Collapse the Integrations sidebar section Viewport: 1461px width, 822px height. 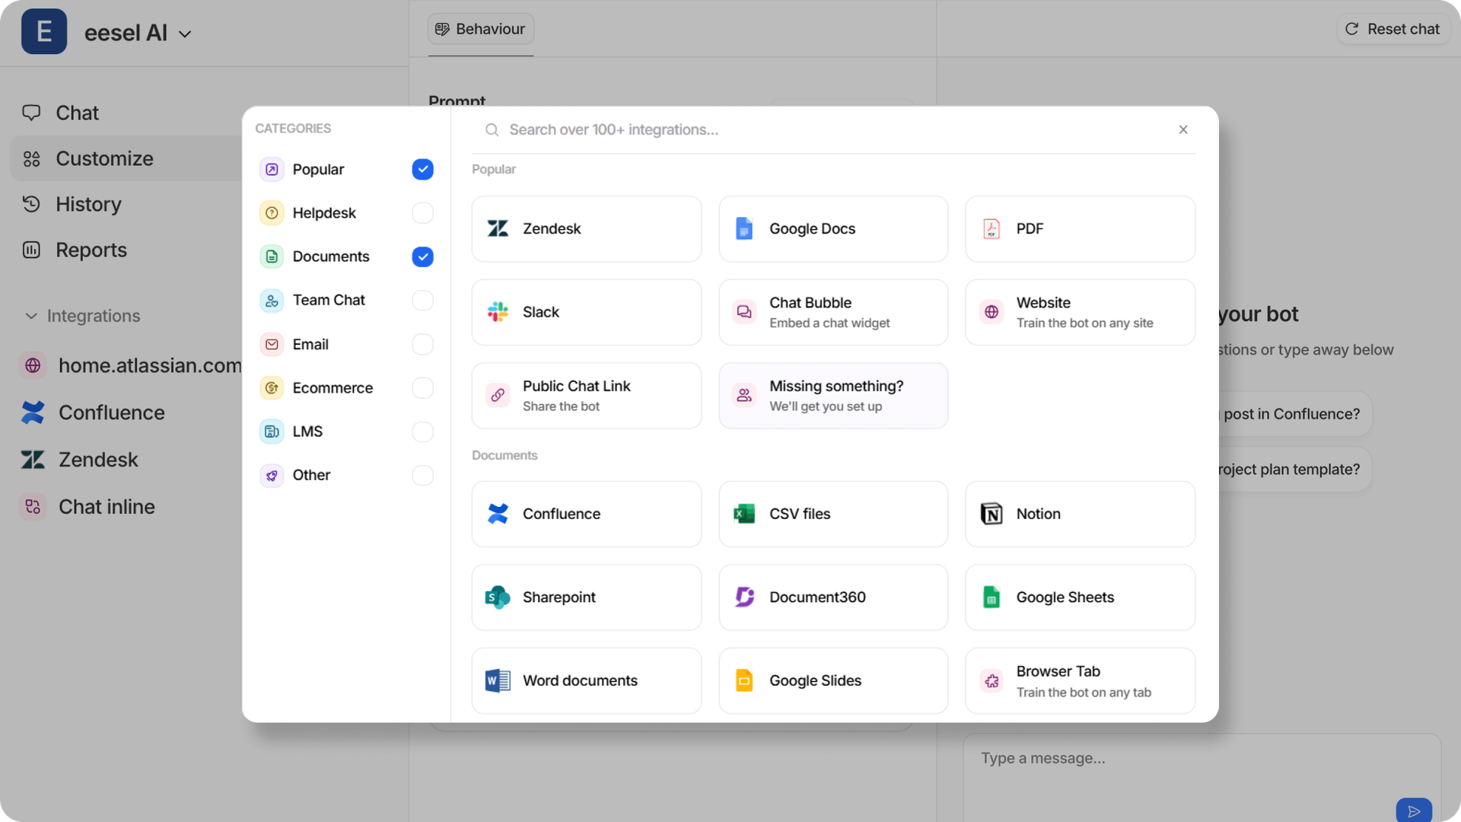coord(82,316)
